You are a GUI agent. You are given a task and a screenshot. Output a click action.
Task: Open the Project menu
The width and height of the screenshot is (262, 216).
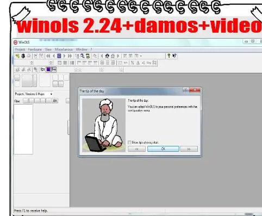click(x=20, y=50)
